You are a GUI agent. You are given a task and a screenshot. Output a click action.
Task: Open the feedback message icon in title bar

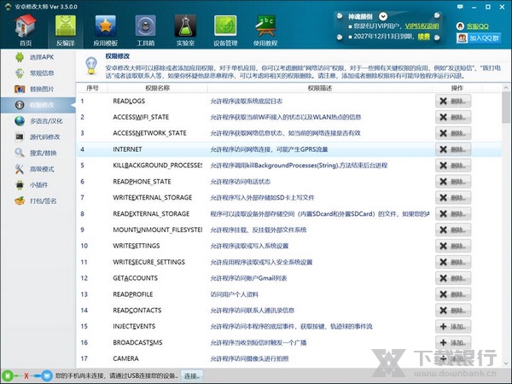pos(460,7)
